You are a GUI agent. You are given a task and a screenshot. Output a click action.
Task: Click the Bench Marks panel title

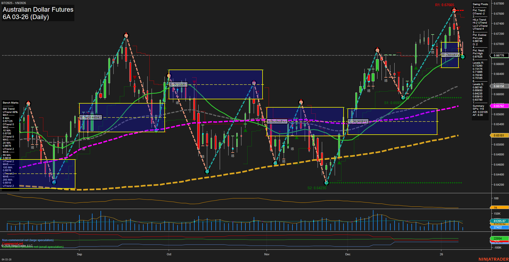coord(10,102)
